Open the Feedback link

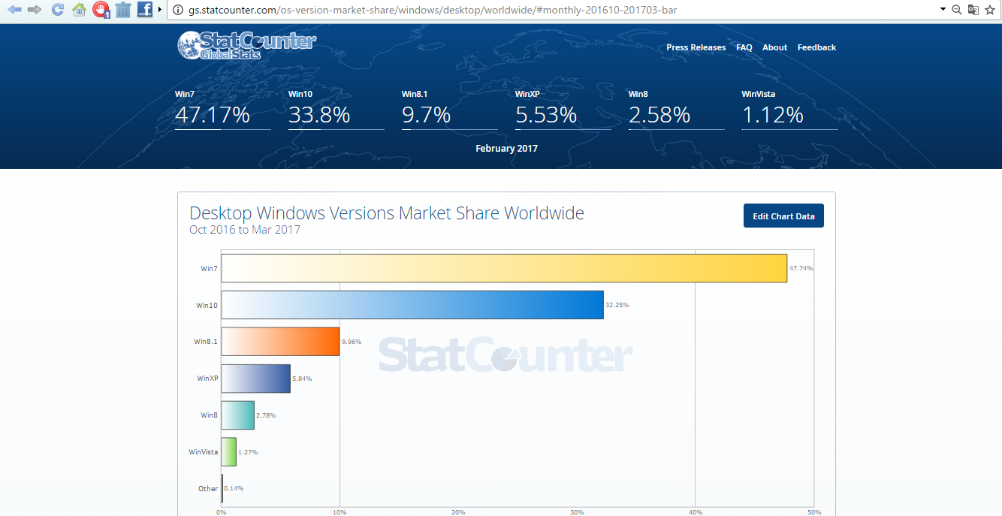click(x=816, y=47)
